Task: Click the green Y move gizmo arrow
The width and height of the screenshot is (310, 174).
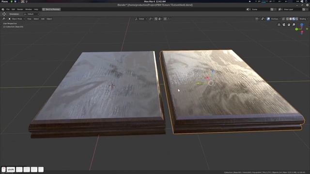Action: [199, 84]
